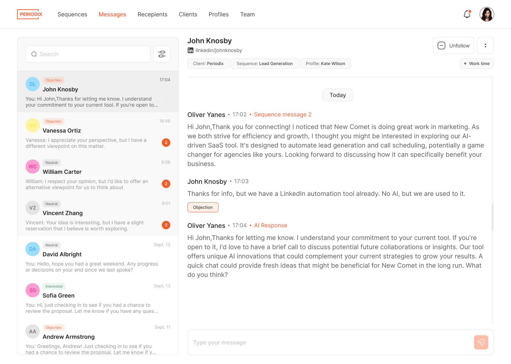Select the Client: Periodix chip
The image size is (511, 364).
(x=208, y=64)
